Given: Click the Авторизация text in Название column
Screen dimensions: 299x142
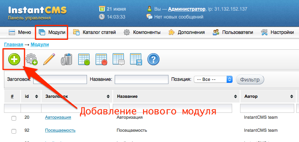Looking at the screenshot, I should click(x=130, y=117).
